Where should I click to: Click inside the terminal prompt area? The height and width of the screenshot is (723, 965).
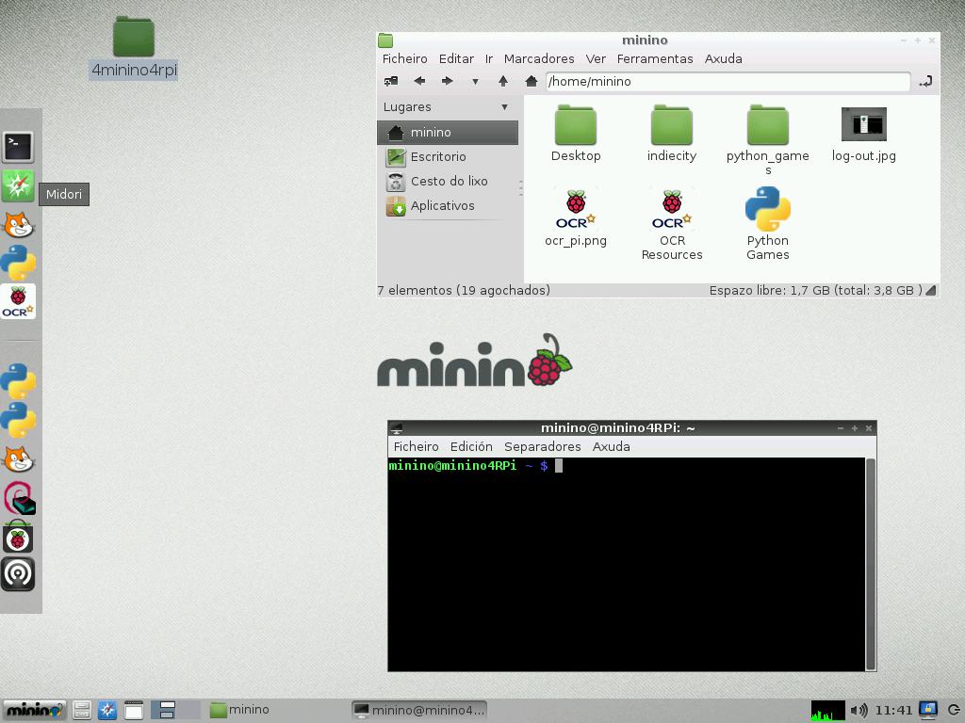click(x=627, y=564)
